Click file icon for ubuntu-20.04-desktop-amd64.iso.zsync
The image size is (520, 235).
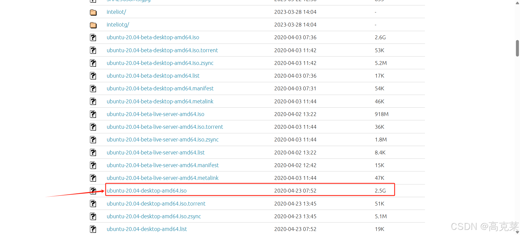pyautogui.click(x=93, y=216)
